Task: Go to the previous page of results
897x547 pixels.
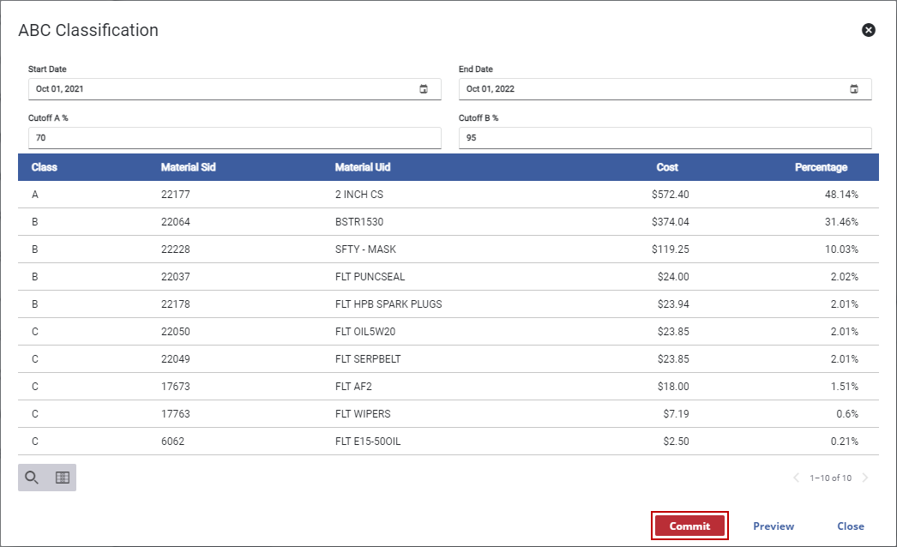Action: coord(795,478)
